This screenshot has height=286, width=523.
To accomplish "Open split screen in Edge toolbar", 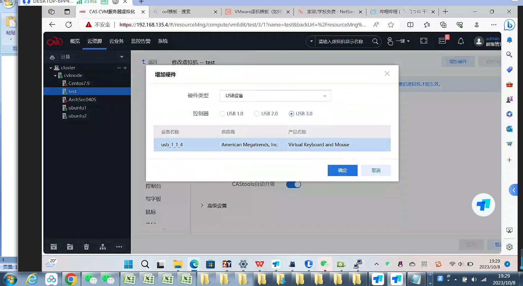I will [x=410, y=25].
